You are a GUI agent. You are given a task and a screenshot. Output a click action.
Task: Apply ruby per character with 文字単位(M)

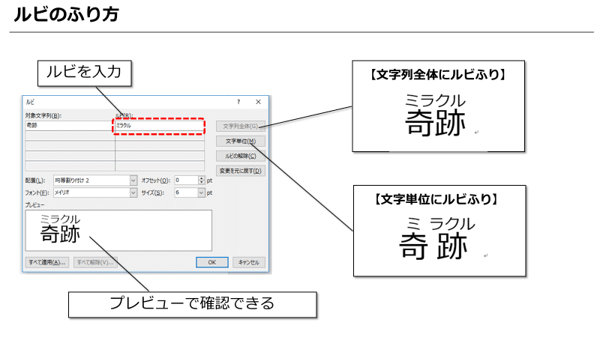[240, 141]
